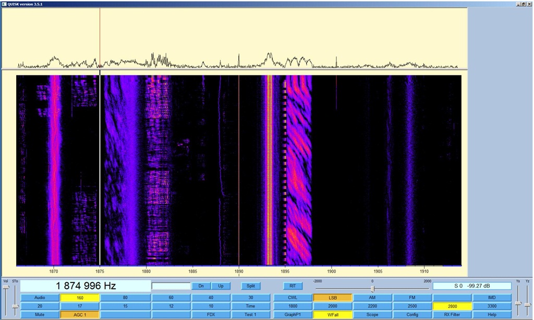Switch to the 17 meter band
The image size is (534, 320).
(x=80, y=306)
